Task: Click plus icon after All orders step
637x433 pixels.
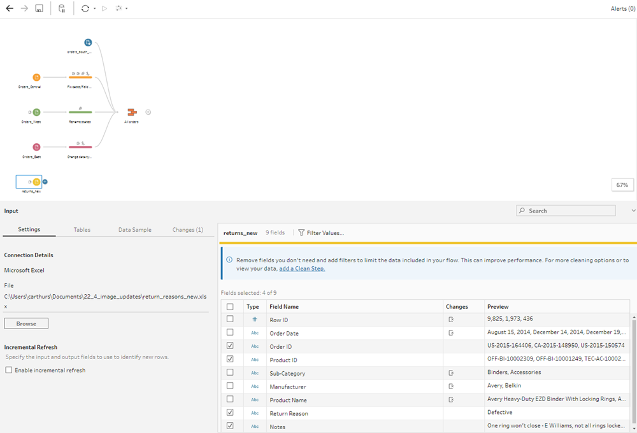Action: click(x=148, y=112)
